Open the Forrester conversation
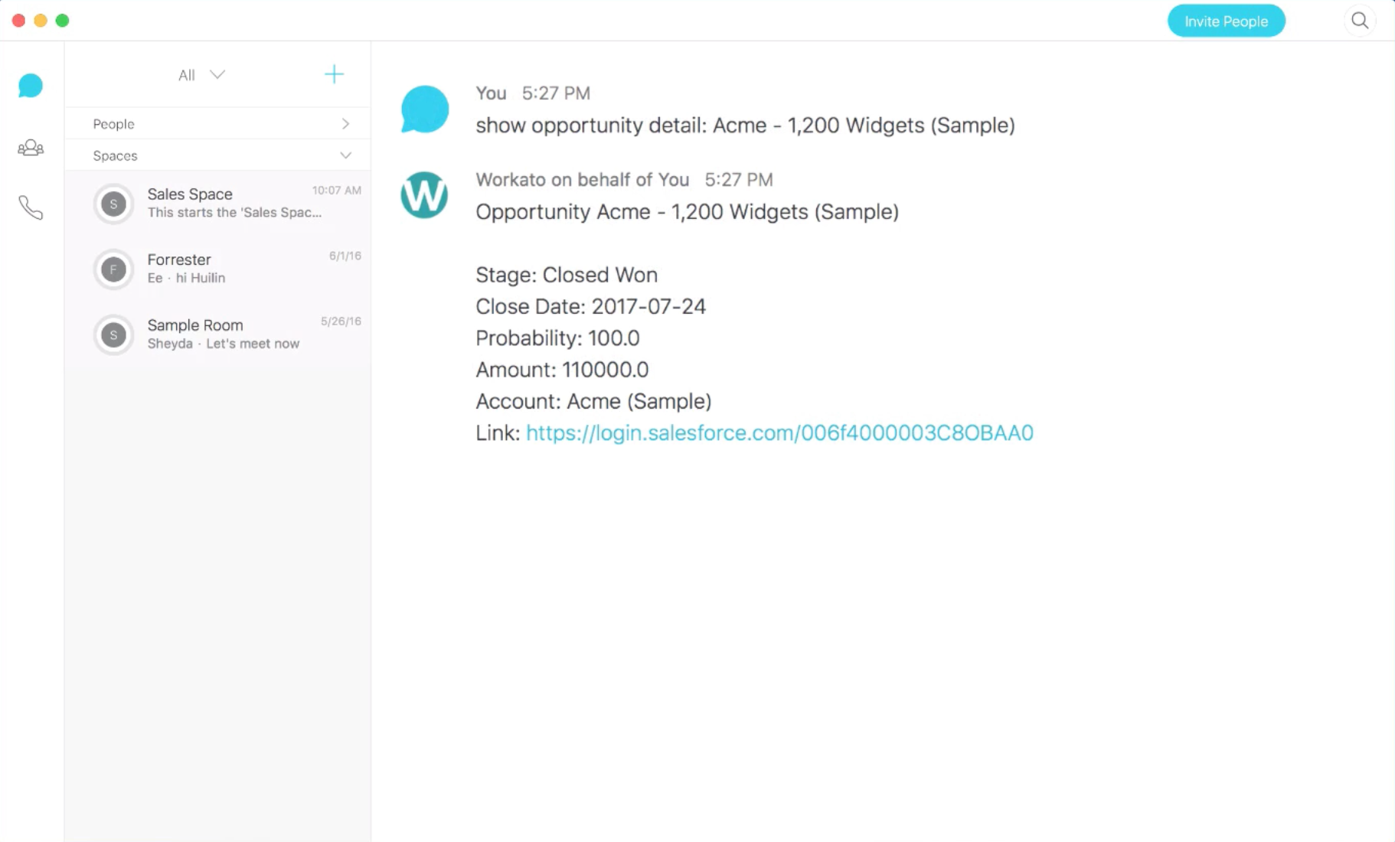 (x=218, y=269)
